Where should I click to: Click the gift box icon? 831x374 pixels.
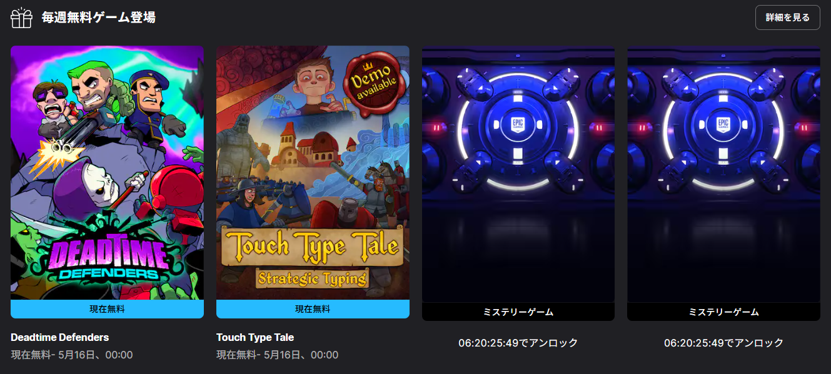(x=21, y=17)
